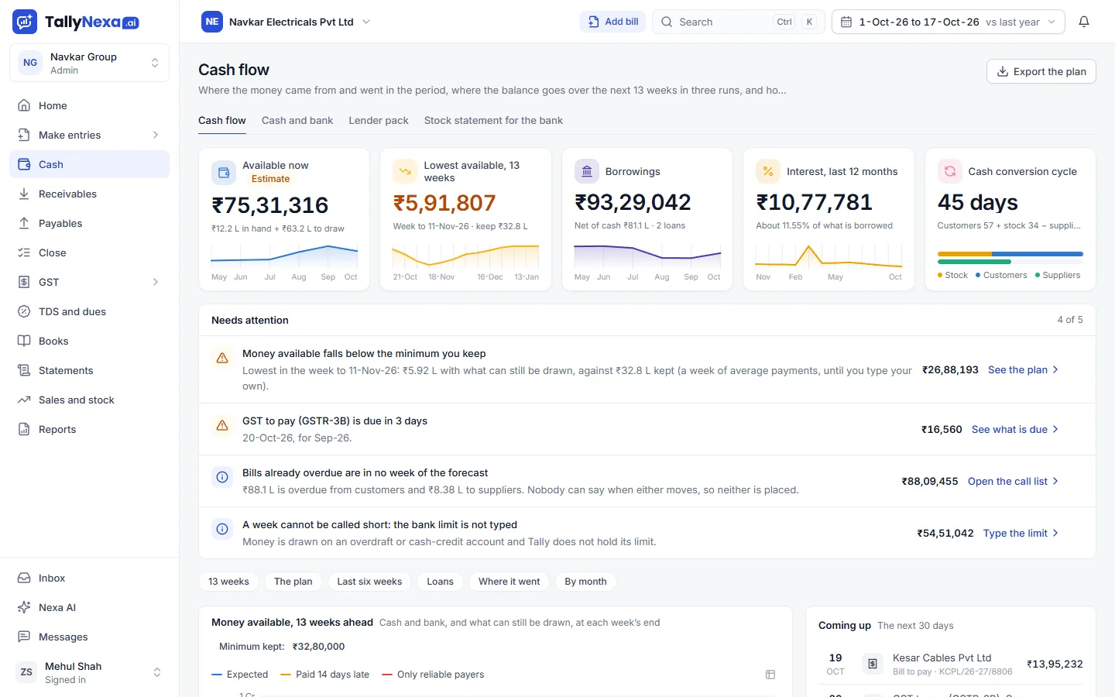This screenshot has width=1115, height=697.
Task: Click Add bill button
Action: pyautogui.click(x=613, y=22)
